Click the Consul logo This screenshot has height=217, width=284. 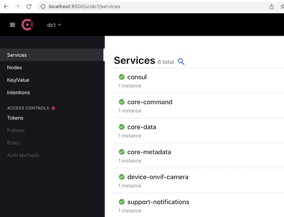pyautogui.click(x=27, y=25)
